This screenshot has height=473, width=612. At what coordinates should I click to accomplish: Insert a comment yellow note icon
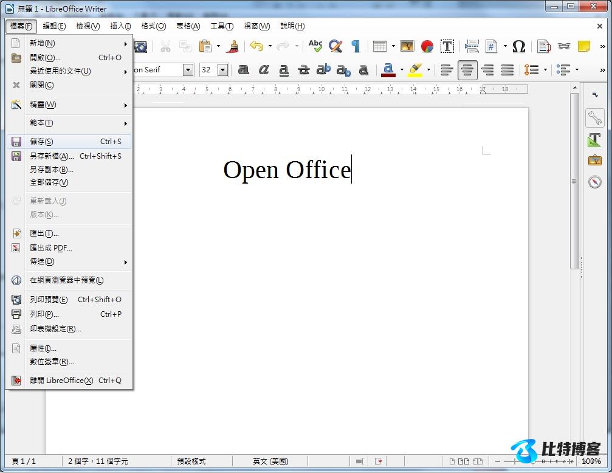[x=584, y=46]
